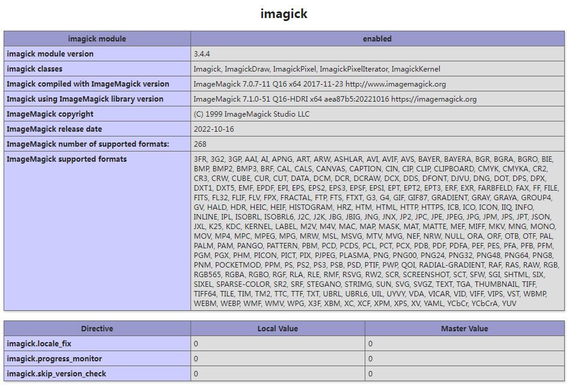This screenshot has width=569, height=386.
Task: Select the imagick.skip_version_check directive
Action: (56, 373)
